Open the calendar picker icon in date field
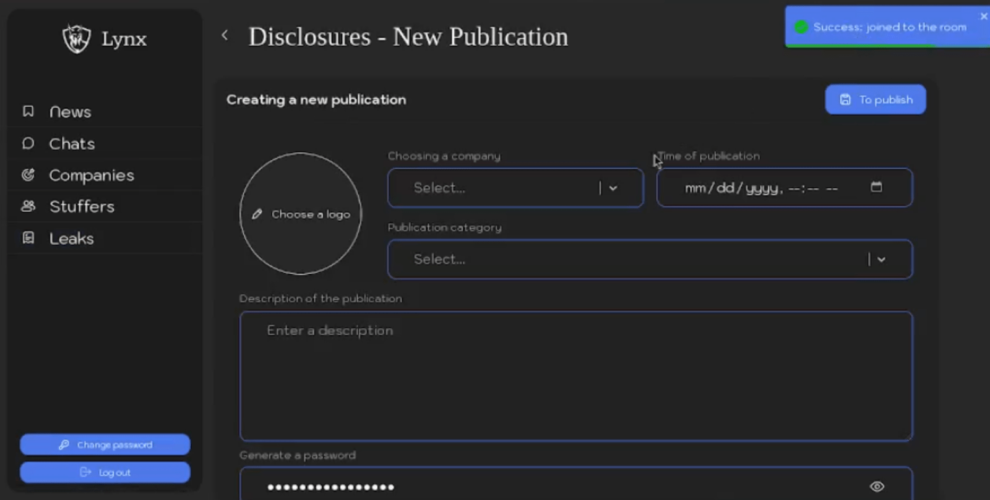This screenshot has height=500, width=990. click(x=876, y=187)
